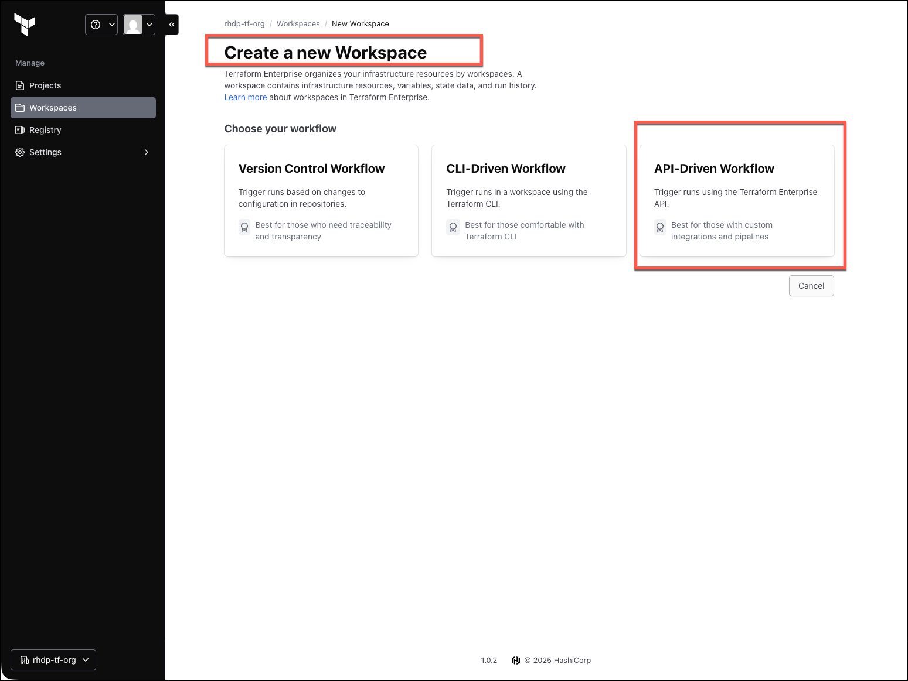This screenshot has height=681, width=908.
Task: Open the help question-mark menu
Action: pos(101,25)
